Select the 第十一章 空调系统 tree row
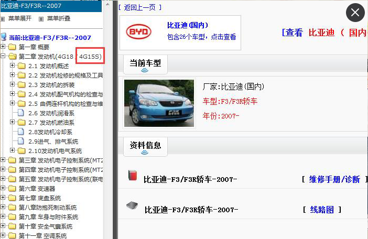The height and width of the screenshot is (239, 368). click(42, 236)
